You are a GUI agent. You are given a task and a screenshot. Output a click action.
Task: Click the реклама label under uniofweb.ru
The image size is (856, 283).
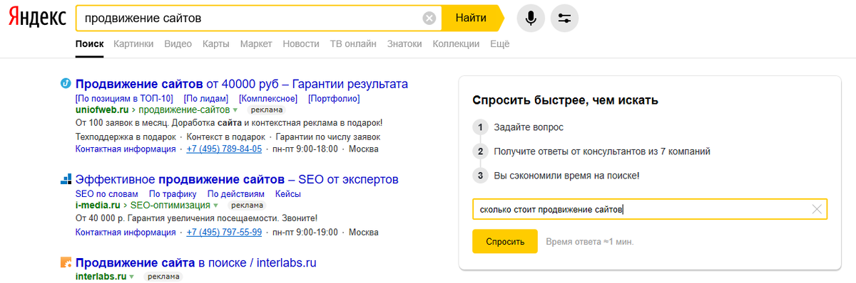[x=267, y=110]
